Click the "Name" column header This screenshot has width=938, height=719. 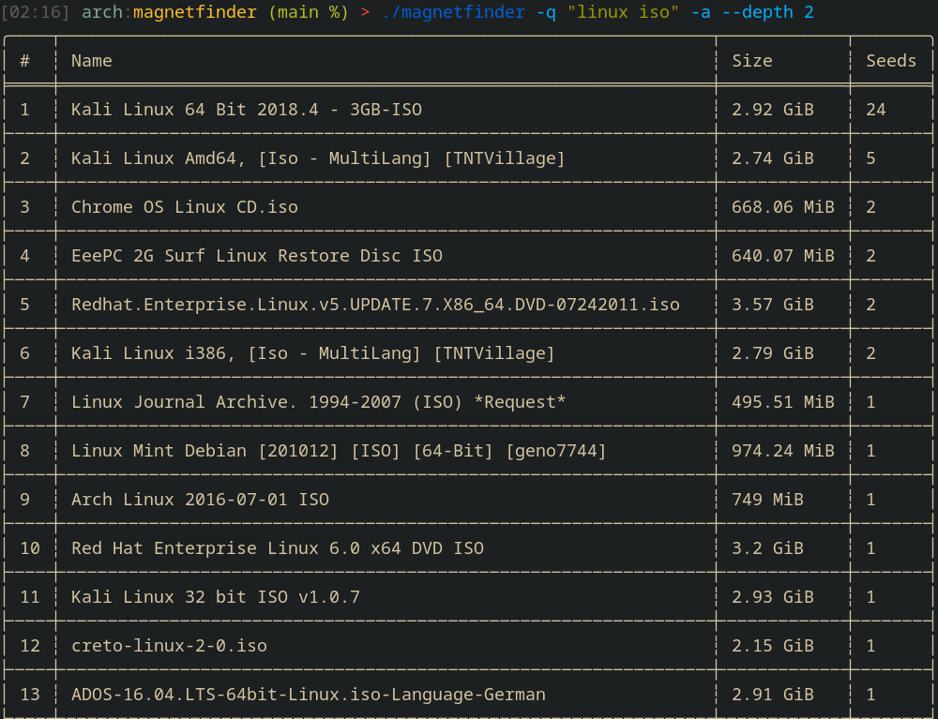point(92,61)
